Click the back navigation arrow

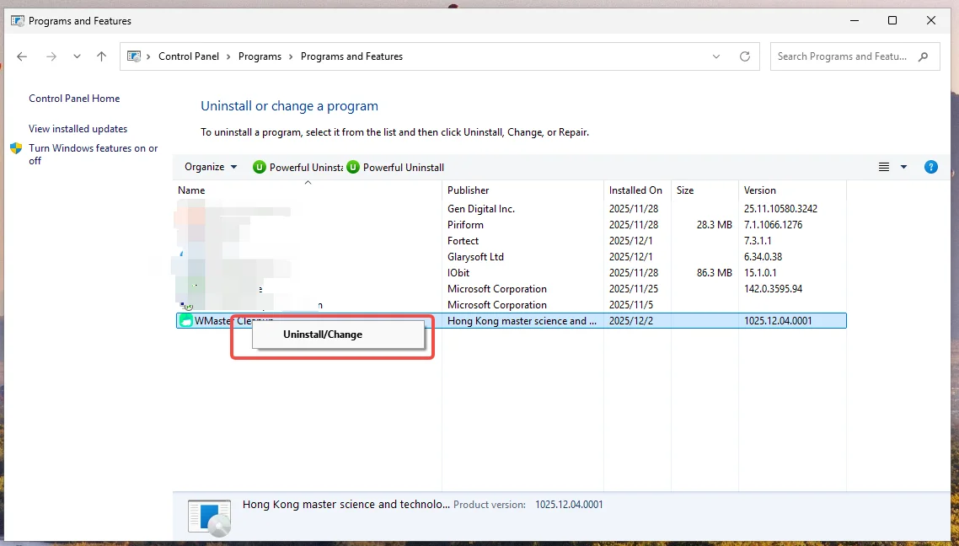pyautogui.click(x=22, y=56)
